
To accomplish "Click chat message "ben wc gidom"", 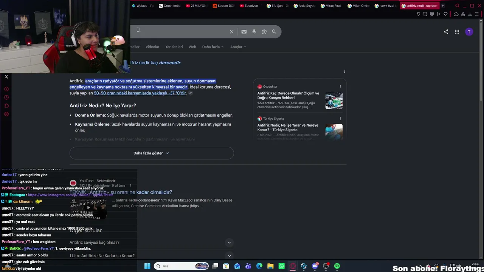I will pos(44,242).
